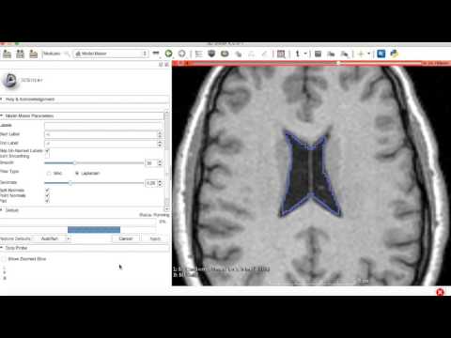Click the red error indicator icon
451x338 pixels.
pyautogui.click(x=440, y=292)
